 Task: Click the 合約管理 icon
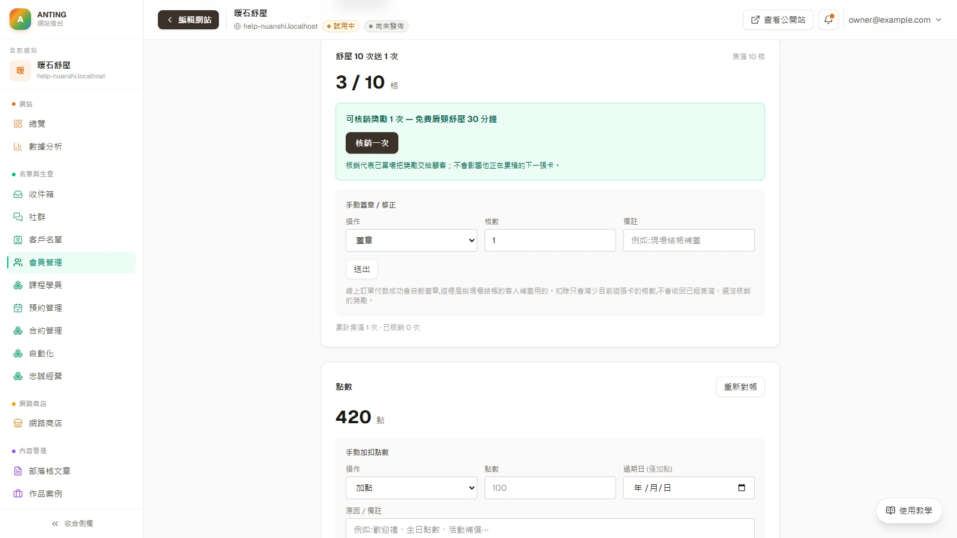18,331
